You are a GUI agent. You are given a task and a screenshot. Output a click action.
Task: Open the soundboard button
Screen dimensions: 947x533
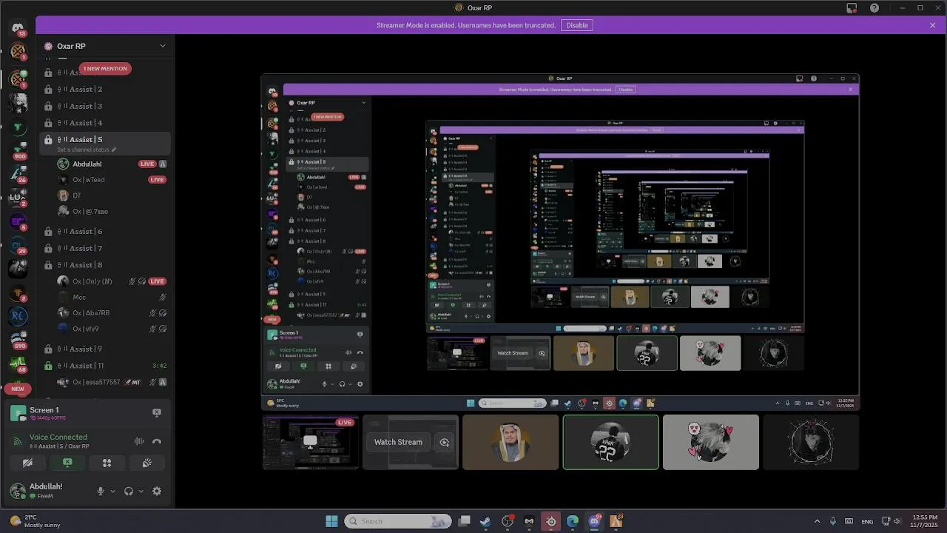146,463
